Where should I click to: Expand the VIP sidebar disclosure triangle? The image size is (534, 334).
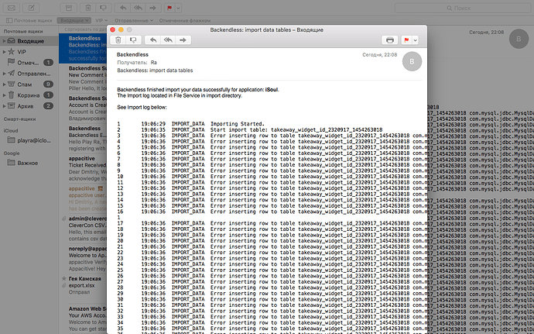point(4,52)
